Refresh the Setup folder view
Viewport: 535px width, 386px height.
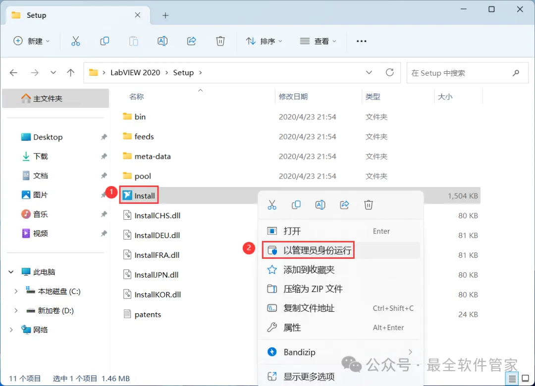390,72
